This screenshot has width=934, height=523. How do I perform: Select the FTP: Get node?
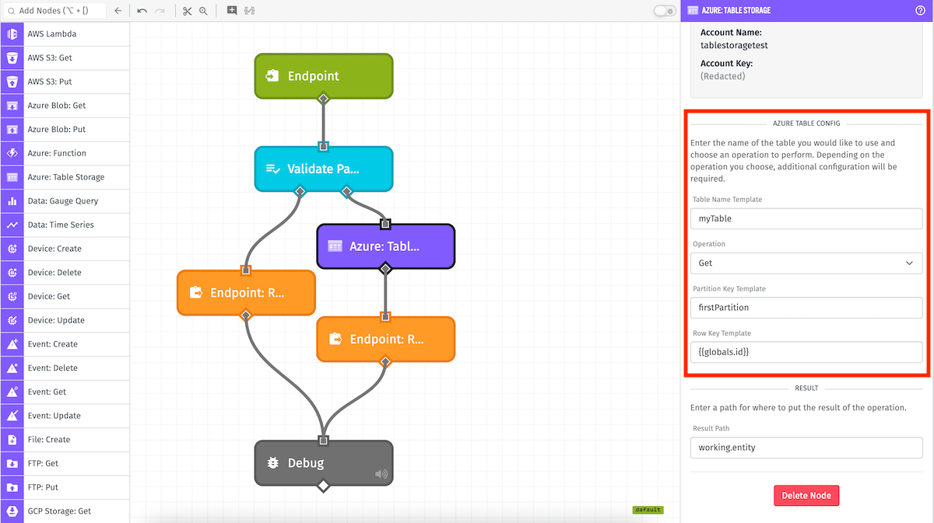65,463
